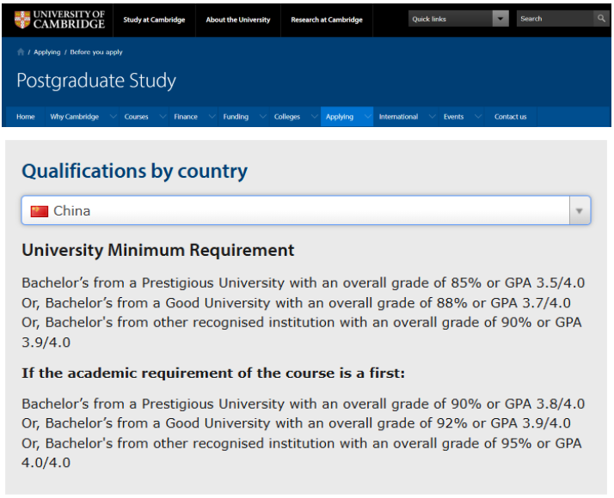Expand the Courses submenu chevron

point(163,117)
